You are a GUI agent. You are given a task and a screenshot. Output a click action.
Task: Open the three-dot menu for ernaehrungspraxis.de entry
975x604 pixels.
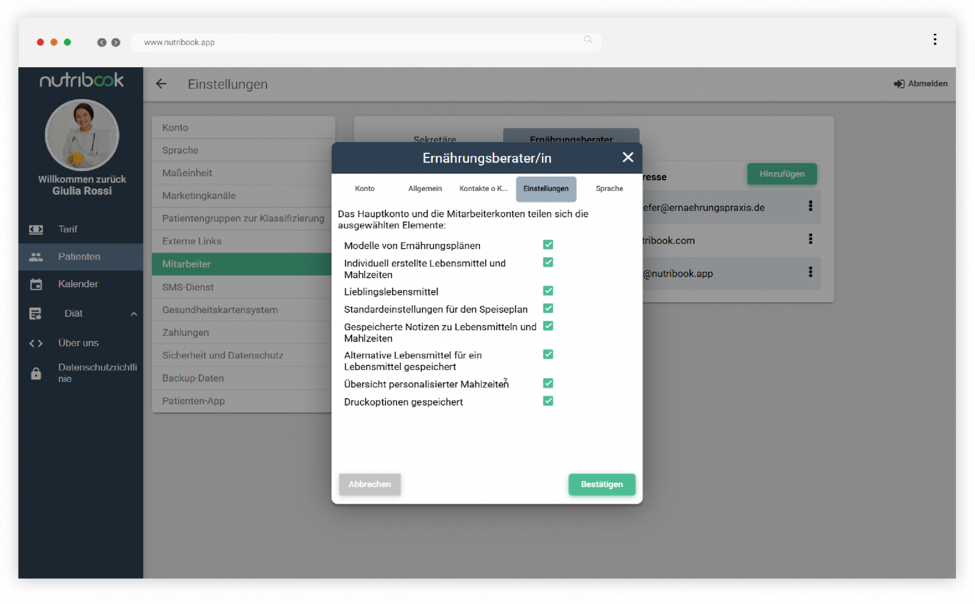point(810,206)
